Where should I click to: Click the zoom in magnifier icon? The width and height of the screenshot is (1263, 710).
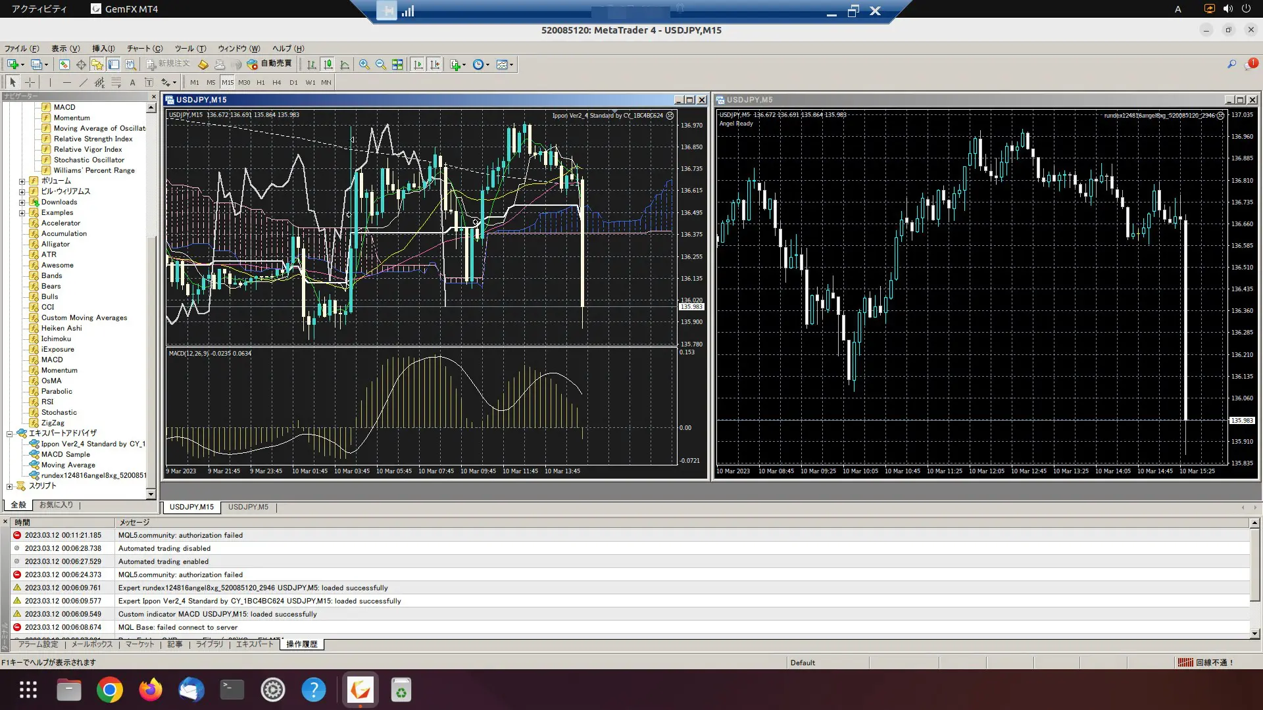click(364, 64)
